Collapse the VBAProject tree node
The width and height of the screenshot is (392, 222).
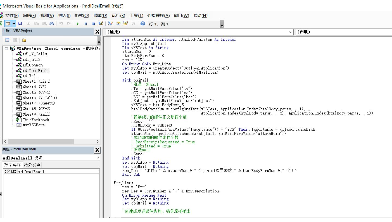pyautogui.click(x=6, y=49)
